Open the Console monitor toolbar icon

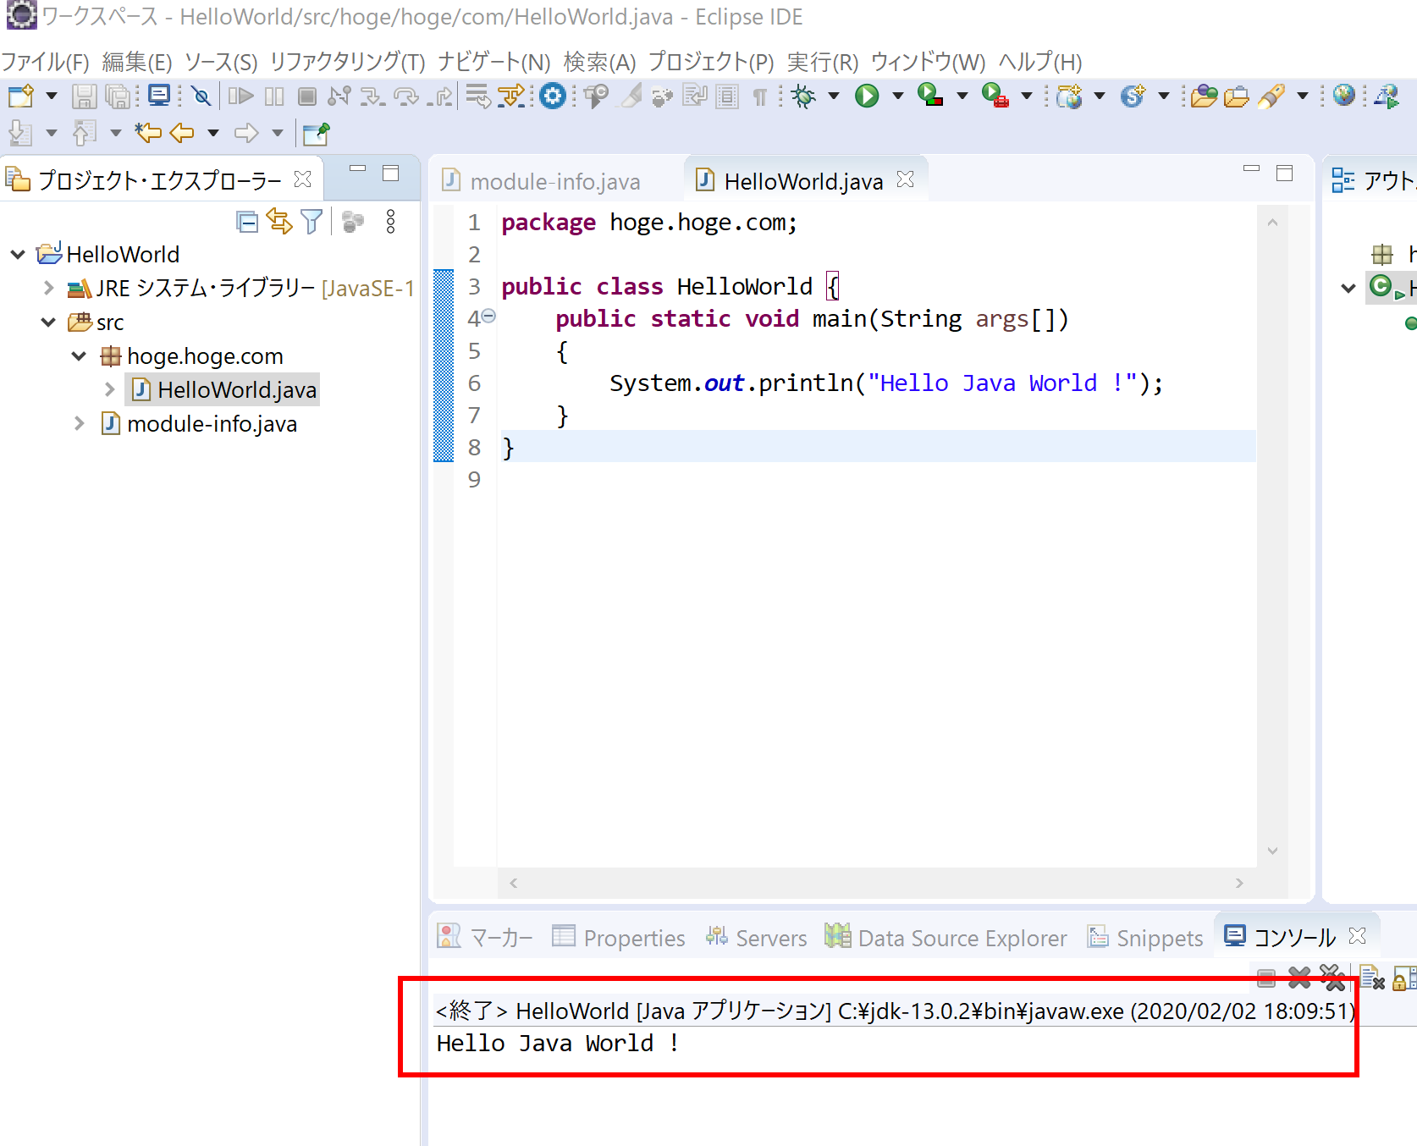pos(159,96)
